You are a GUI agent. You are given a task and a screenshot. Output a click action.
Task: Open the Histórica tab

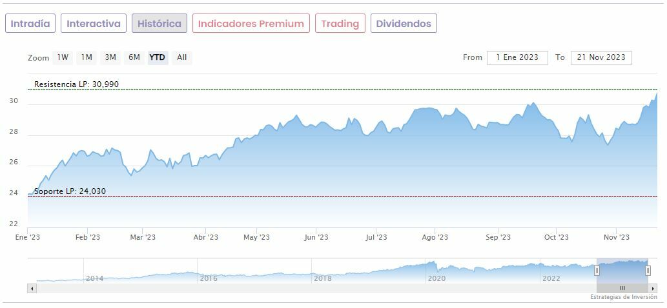coord(159,24)
